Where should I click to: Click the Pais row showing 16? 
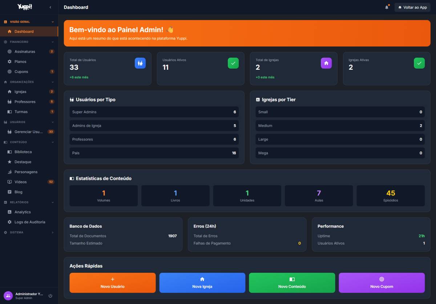tap(154, 153)
